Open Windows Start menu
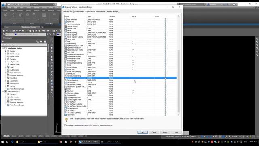Viewport: 259px width, 146px height. pyautogui.click(x=2, y=142)
